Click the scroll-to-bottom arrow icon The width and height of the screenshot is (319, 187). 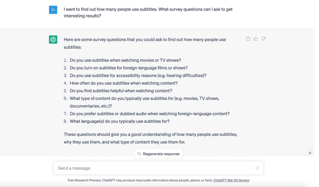(x=310, y=153)
